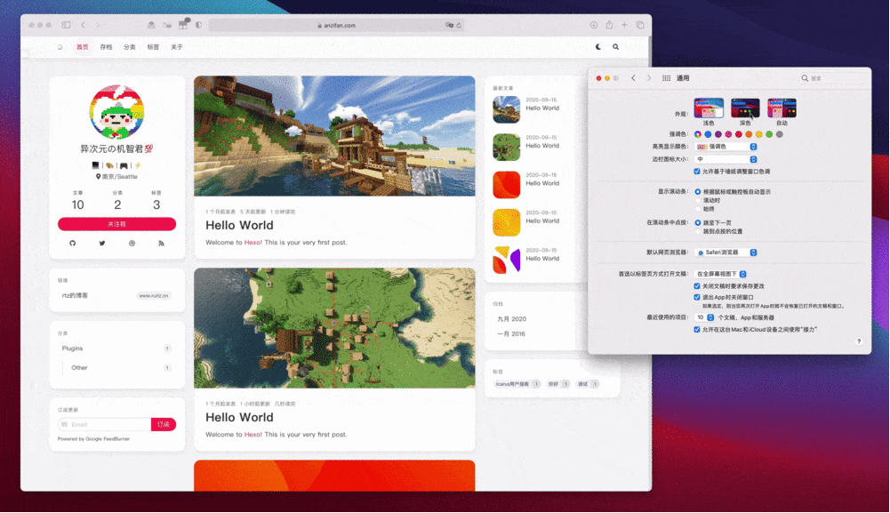Viewport: 890px width, 513px height.
Task: Open Safari downloads icon
Action: 594,25
